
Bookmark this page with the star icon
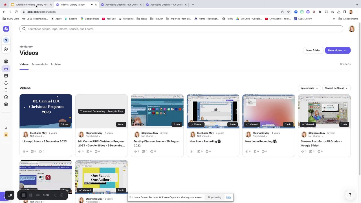[288, 12]
